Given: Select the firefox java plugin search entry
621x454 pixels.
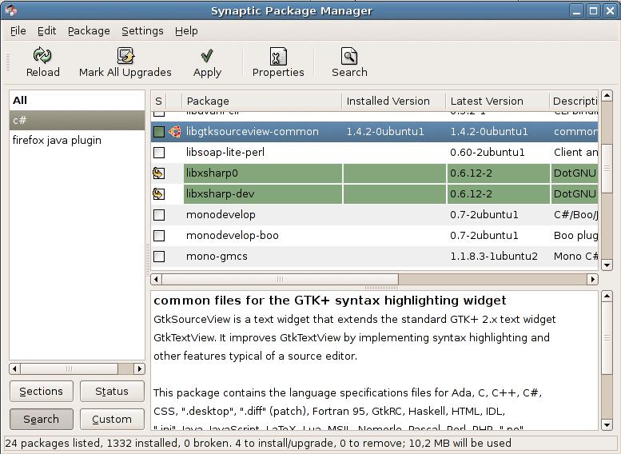Looking at the screenshot, I should pyautogui.click(x=77, y=140).
